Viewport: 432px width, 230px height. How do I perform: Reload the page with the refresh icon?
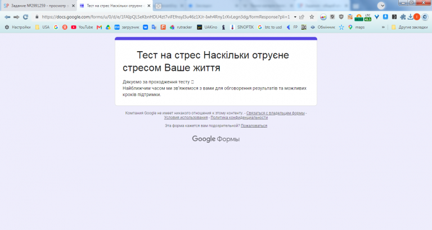coord(26,17)
